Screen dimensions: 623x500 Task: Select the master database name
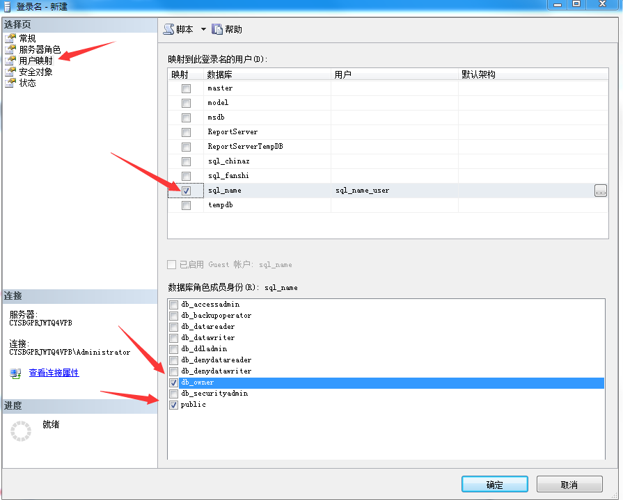coord(220,88)
